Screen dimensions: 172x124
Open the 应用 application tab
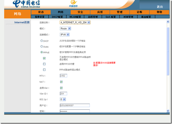(x=100, y=12)
